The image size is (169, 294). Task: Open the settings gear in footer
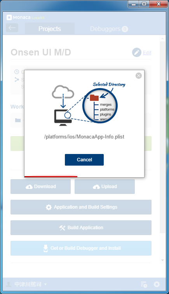(x=157, y=284)
